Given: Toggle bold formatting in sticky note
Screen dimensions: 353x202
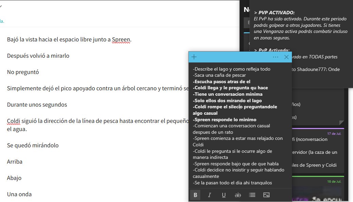Looking at the screenshot, I should coord(196,195).
